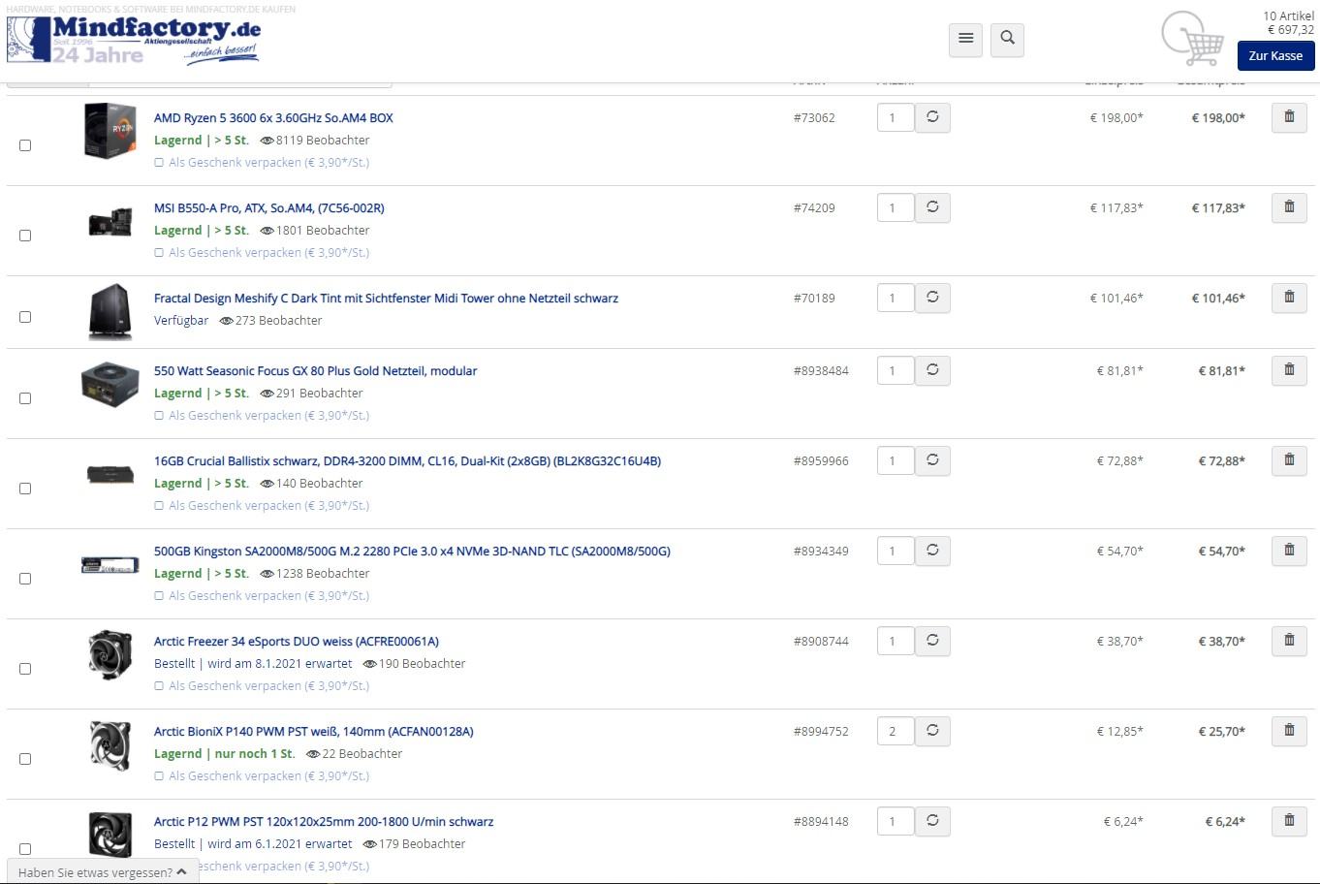
Task: Click '8119 Beobachter' watcher count
Action: point(315,141)
